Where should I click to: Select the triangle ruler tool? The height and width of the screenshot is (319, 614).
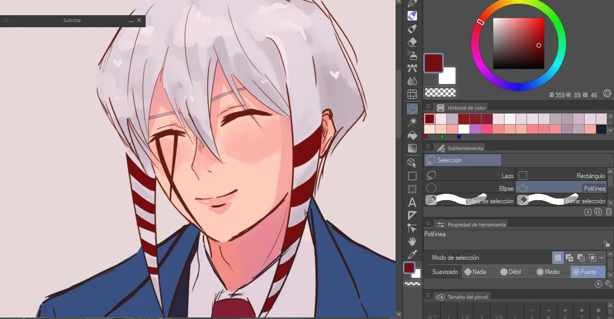pos(412,215)
